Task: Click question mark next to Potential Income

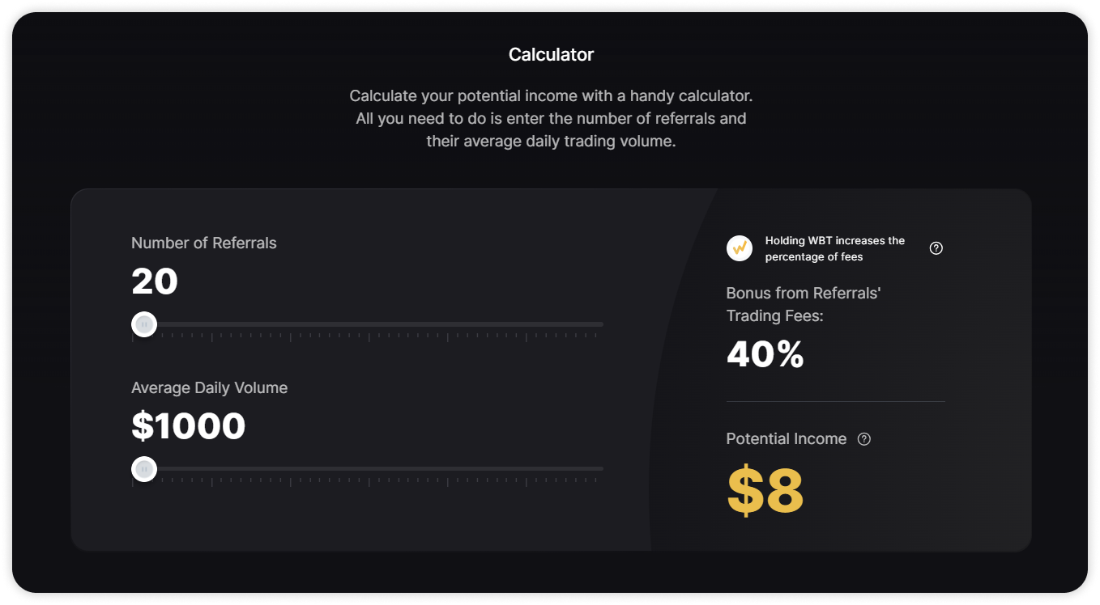Action: [x=864, y=439]
